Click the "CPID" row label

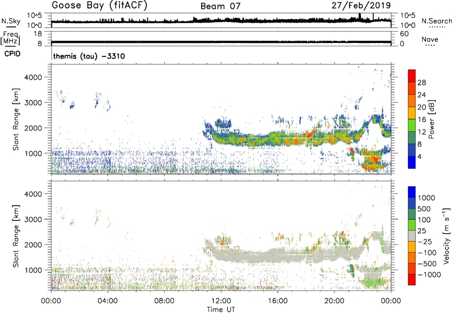(12, 54)
